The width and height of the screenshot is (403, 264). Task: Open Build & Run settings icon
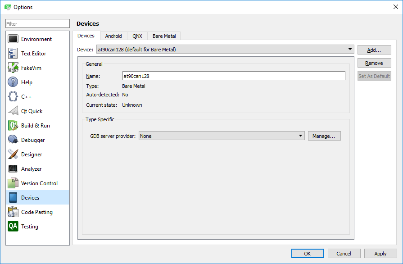[x=13, y=126]
